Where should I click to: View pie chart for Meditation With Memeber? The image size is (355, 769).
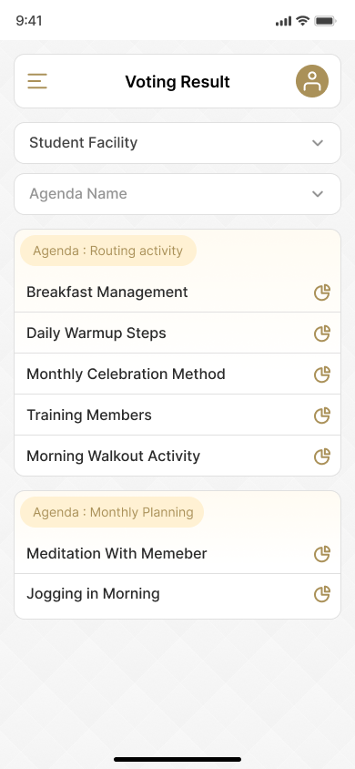[x=321, y=554]
